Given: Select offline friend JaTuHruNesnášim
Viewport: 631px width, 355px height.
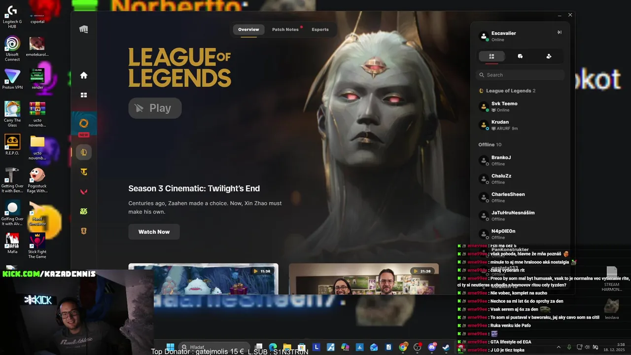Looking at the screenshot, I should click(x=521, y=215).
